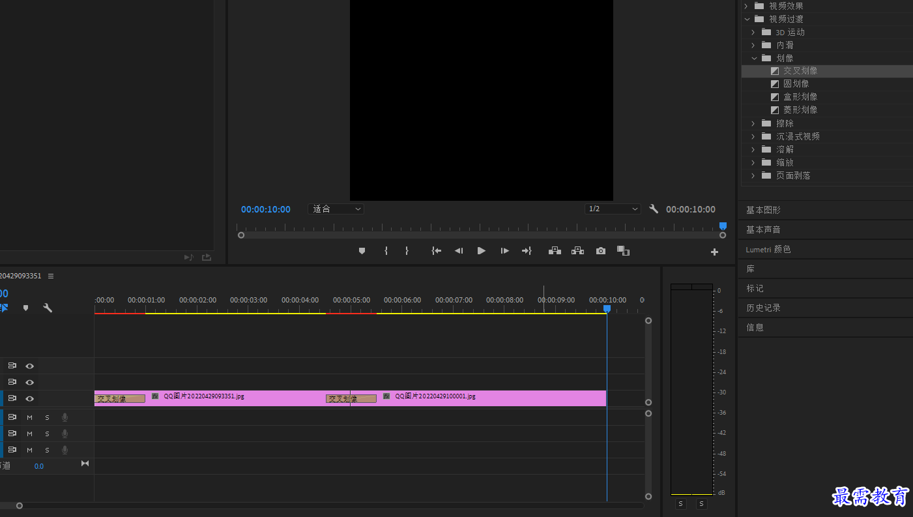Click the Lift button

pos(555,251)
